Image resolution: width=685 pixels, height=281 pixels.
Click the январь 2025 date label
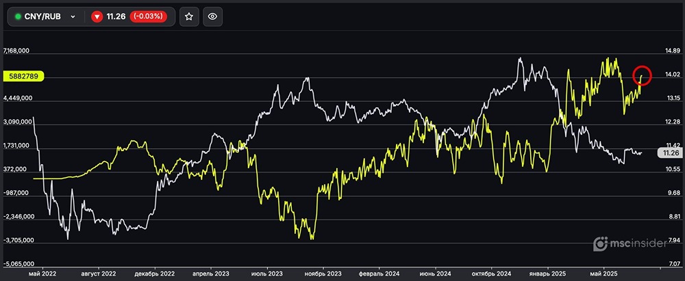click(547, 273)
